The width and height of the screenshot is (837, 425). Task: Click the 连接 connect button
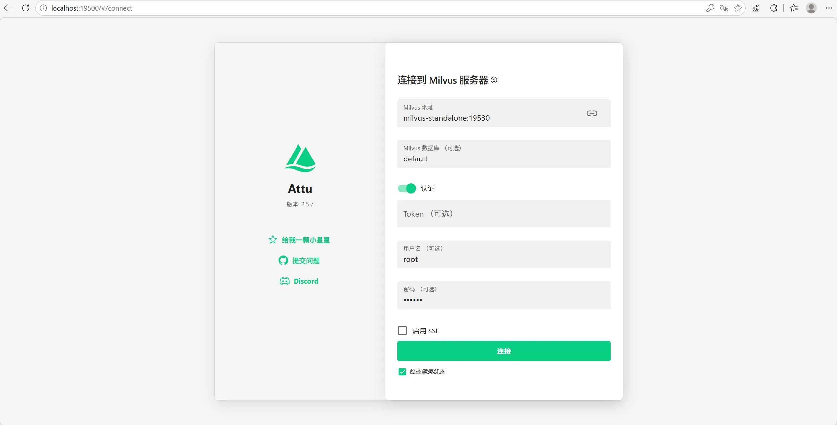pyautogui.click(x=503, y=351)
